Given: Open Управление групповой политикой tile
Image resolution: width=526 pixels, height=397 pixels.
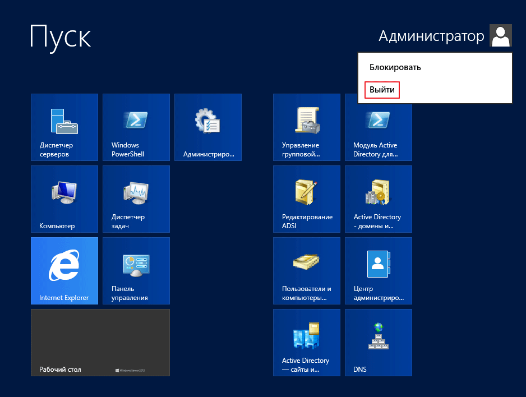Looking at the screenshot, I should click(307, 127).
